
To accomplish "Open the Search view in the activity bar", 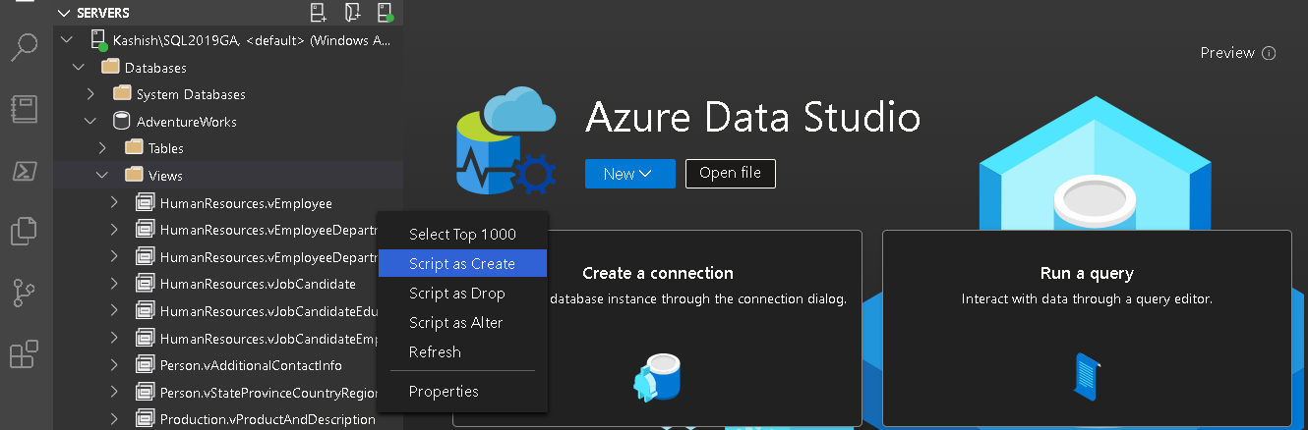I will (x=24, y=46).
